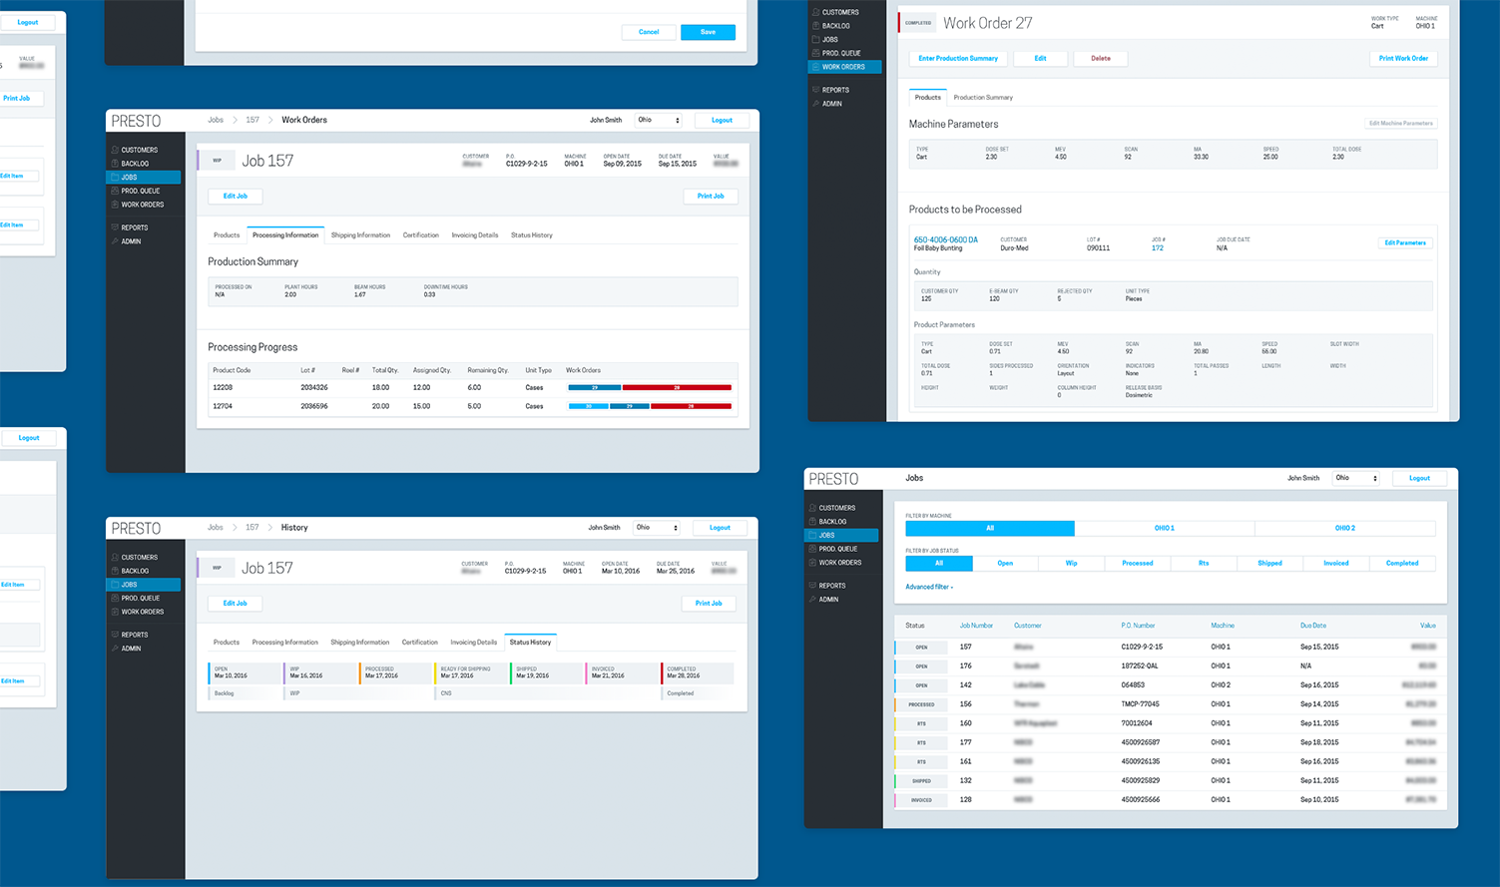Screen dimensions: 1500x887
Task: Click the Delete button for Work Order 27
Action: point(1101,59)
